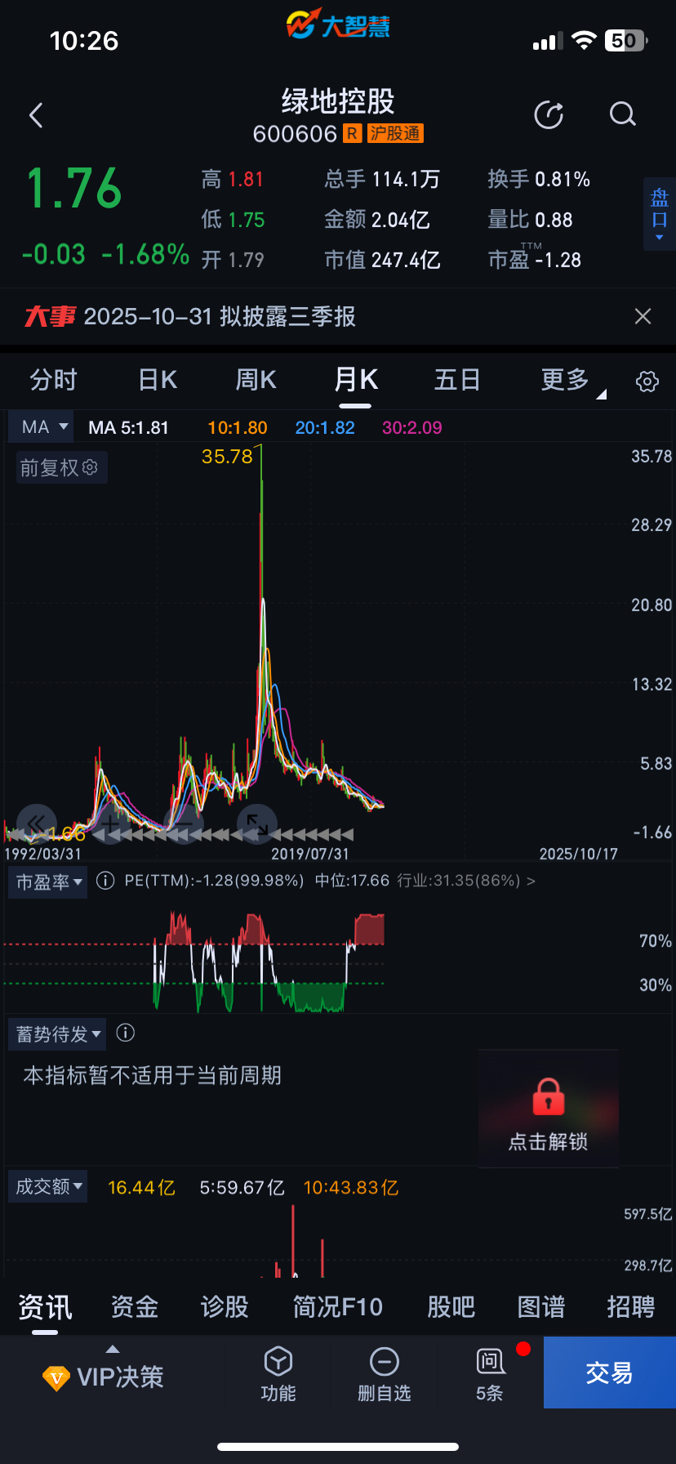Open stock search magnifier icon
Screen dimensions: 676x1464
622,114
